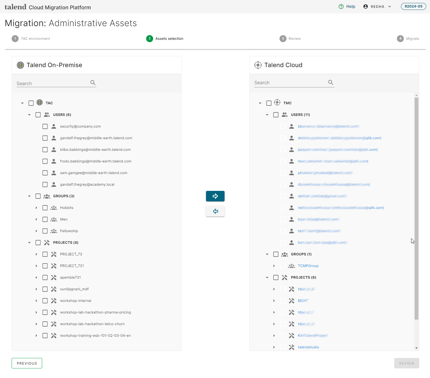Check the TAC root checkbox

point(31,103)
